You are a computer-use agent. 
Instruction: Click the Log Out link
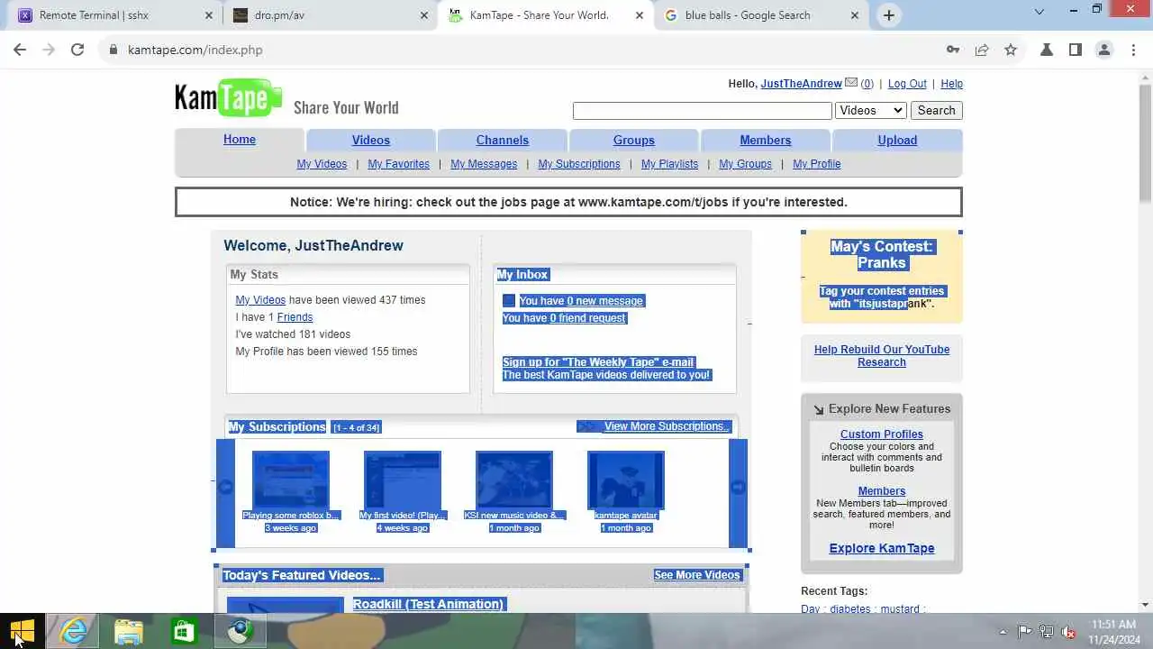tap(907, 84)
